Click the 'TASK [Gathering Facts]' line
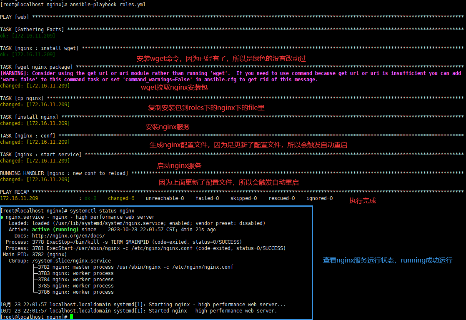This screenshot has height=320, width=466. 232,30
